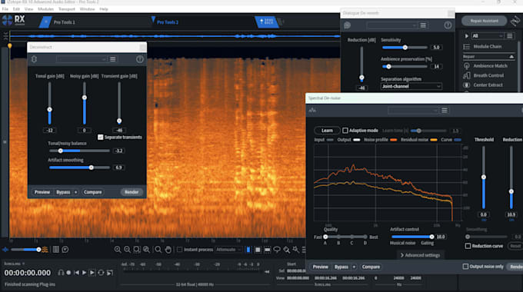Click Bypass in the Deconstruct window

click(x=63, y=192)
